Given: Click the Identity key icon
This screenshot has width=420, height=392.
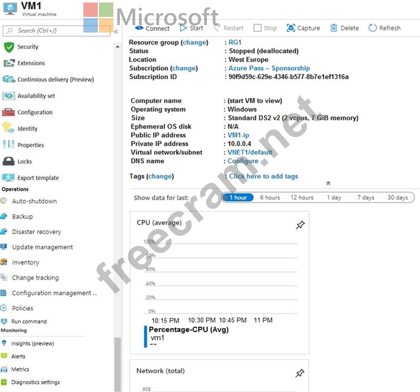Looking at the screenshot, I should (8, 128).
